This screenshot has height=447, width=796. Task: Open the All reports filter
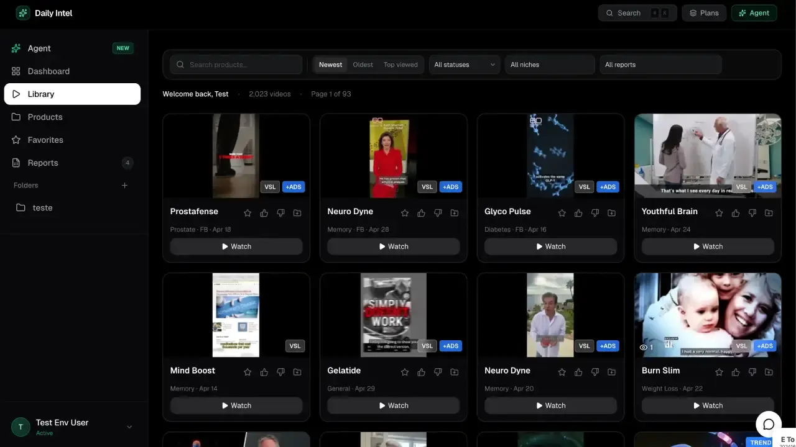tap(660, 65)
